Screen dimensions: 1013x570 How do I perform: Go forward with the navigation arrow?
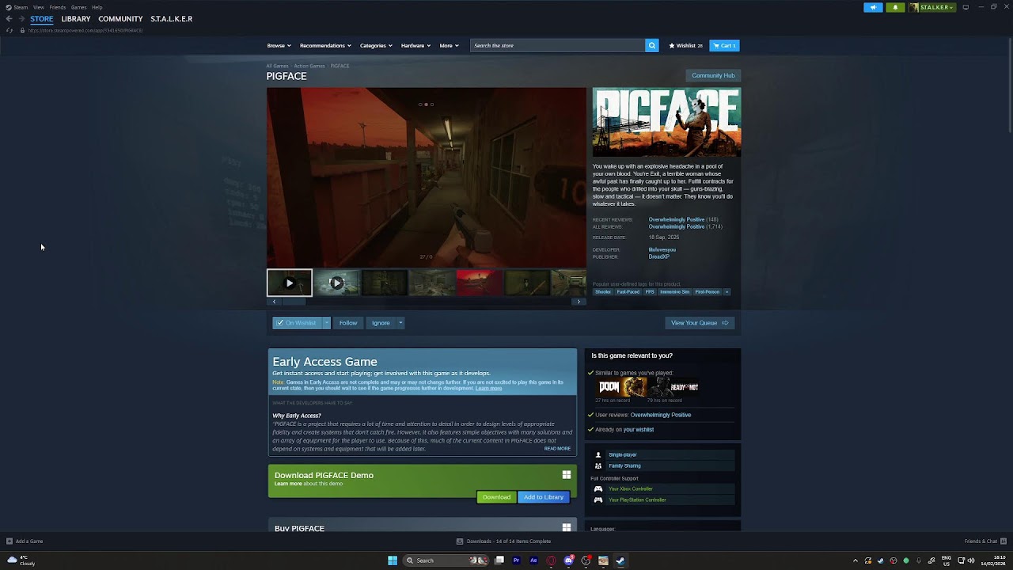(x=21, y=19)
